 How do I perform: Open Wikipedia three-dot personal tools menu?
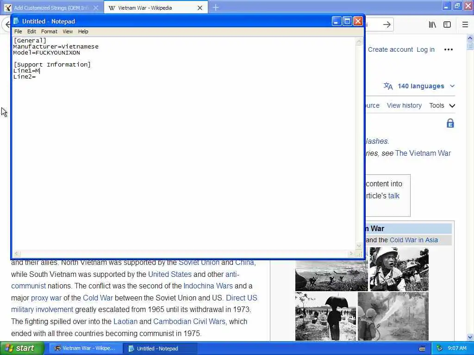(448, 49)
